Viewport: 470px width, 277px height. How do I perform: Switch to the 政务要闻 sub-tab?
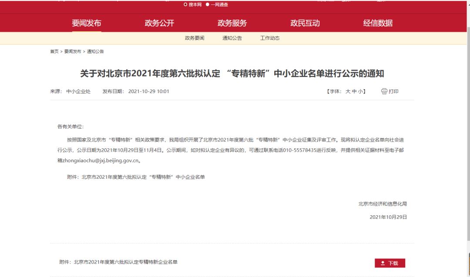[195, 38]
